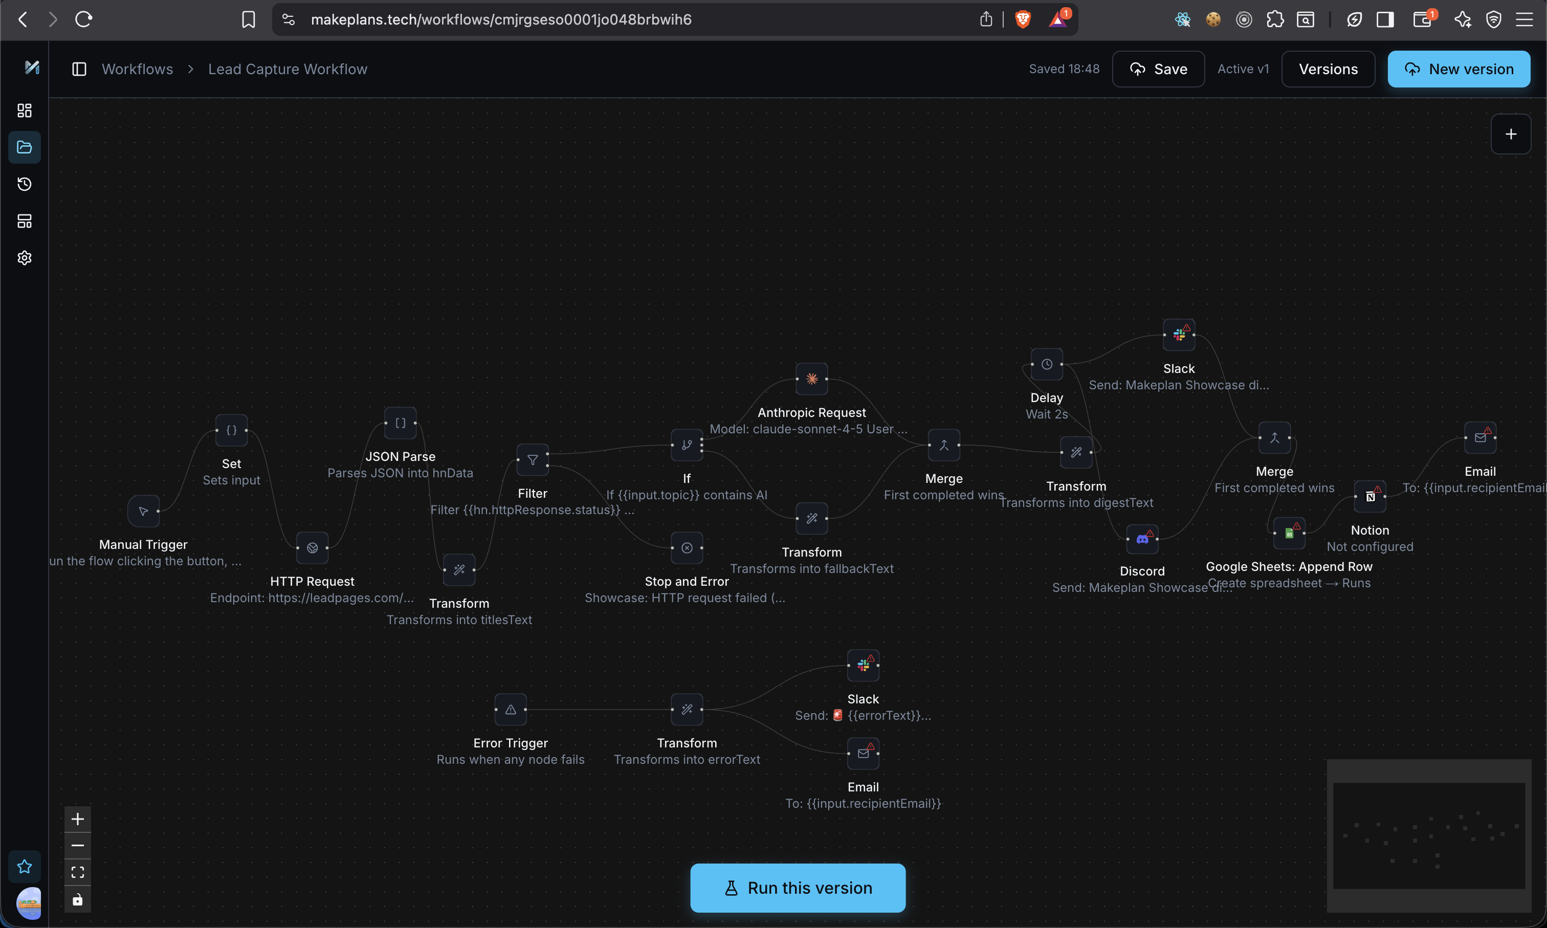This screenshot has width=1547, height=928.
Task: Click the Stop and Error node
Action: pyautogui.click(x=687, y=548)
